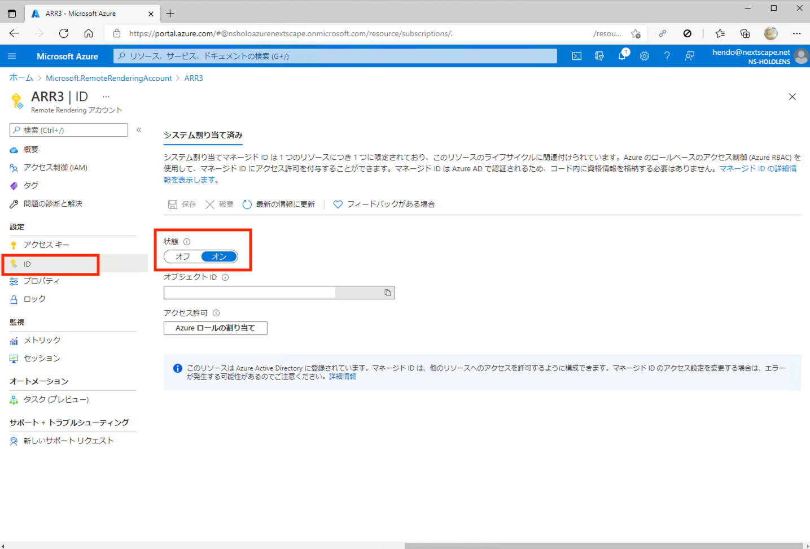Follow the マネージド ID の詳細情報 link
This screenshot has height=549, width=810.
point(758,168)
